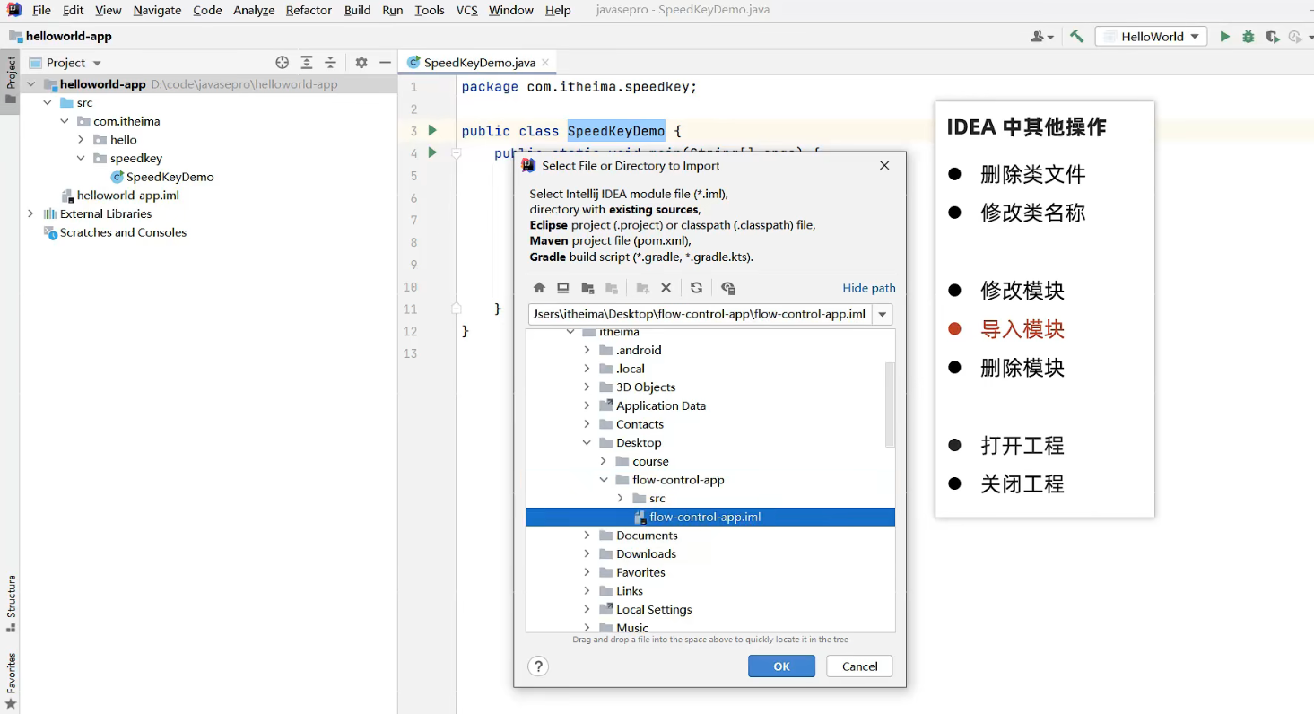Open the HelloWorld run configuration dropdown
Screen dimensions: 1314x714
1152,37
